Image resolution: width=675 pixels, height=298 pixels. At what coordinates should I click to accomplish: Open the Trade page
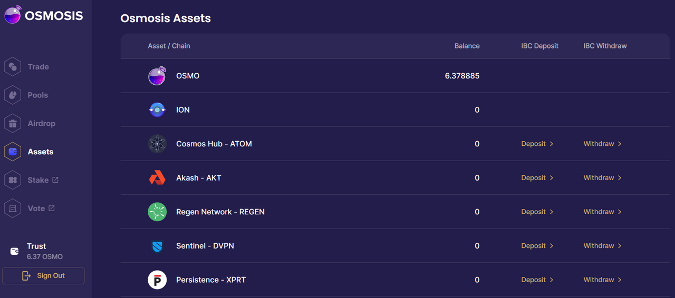click(x=38, y=67)
